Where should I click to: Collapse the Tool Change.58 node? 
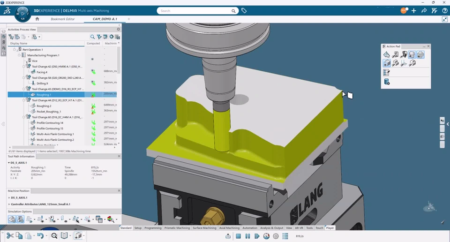[x=24, y=77]
